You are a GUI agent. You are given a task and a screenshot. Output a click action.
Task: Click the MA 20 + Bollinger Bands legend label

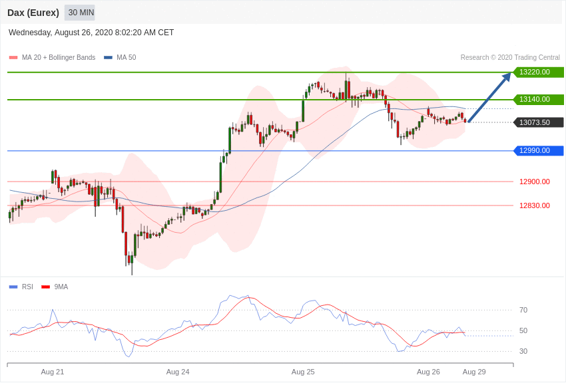pyautogui.click(x=59, y=58)
